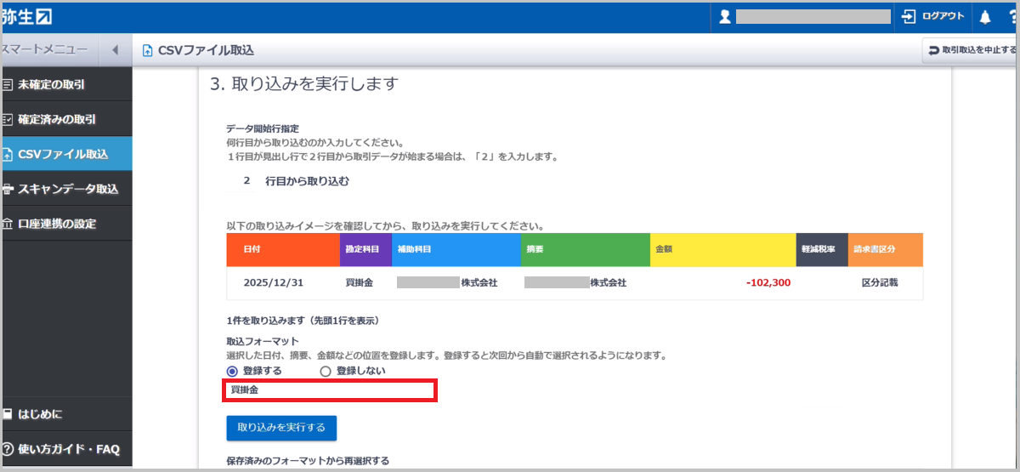Click the confirmed transactions icon
The width and height of the screenshot is (1020, 472).
click(8, 119)
